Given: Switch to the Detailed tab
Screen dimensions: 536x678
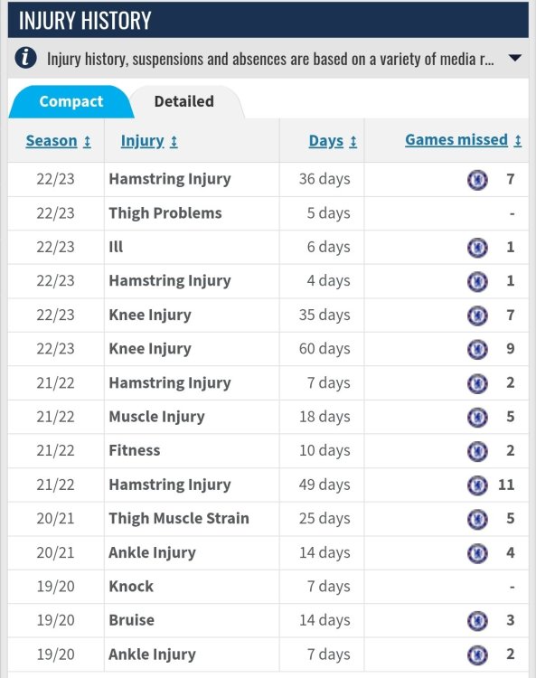Looking at the screenshot, I should tap(184, 101).
